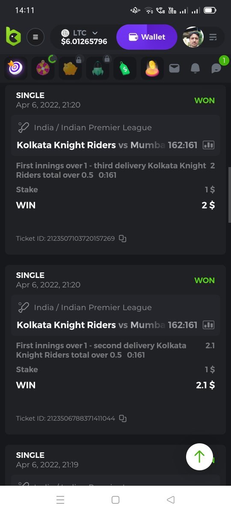This screenshot has height=514, width=231.
Task: Copy ticket ID ending 157269
Action: 122,239
